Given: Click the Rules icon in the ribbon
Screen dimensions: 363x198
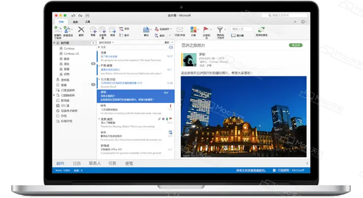Looking at the screenshot, I should (157, 36).
